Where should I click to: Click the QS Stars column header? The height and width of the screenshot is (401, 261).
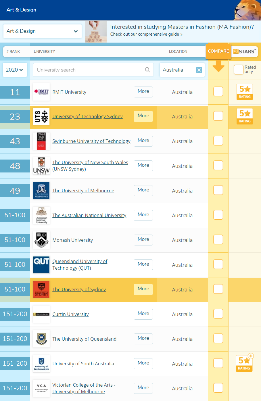pos(245,51)
